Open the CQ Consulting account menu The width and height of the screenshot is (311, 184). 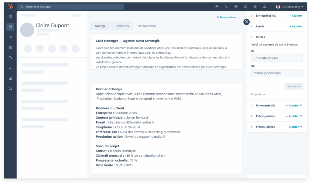(289, 7)
